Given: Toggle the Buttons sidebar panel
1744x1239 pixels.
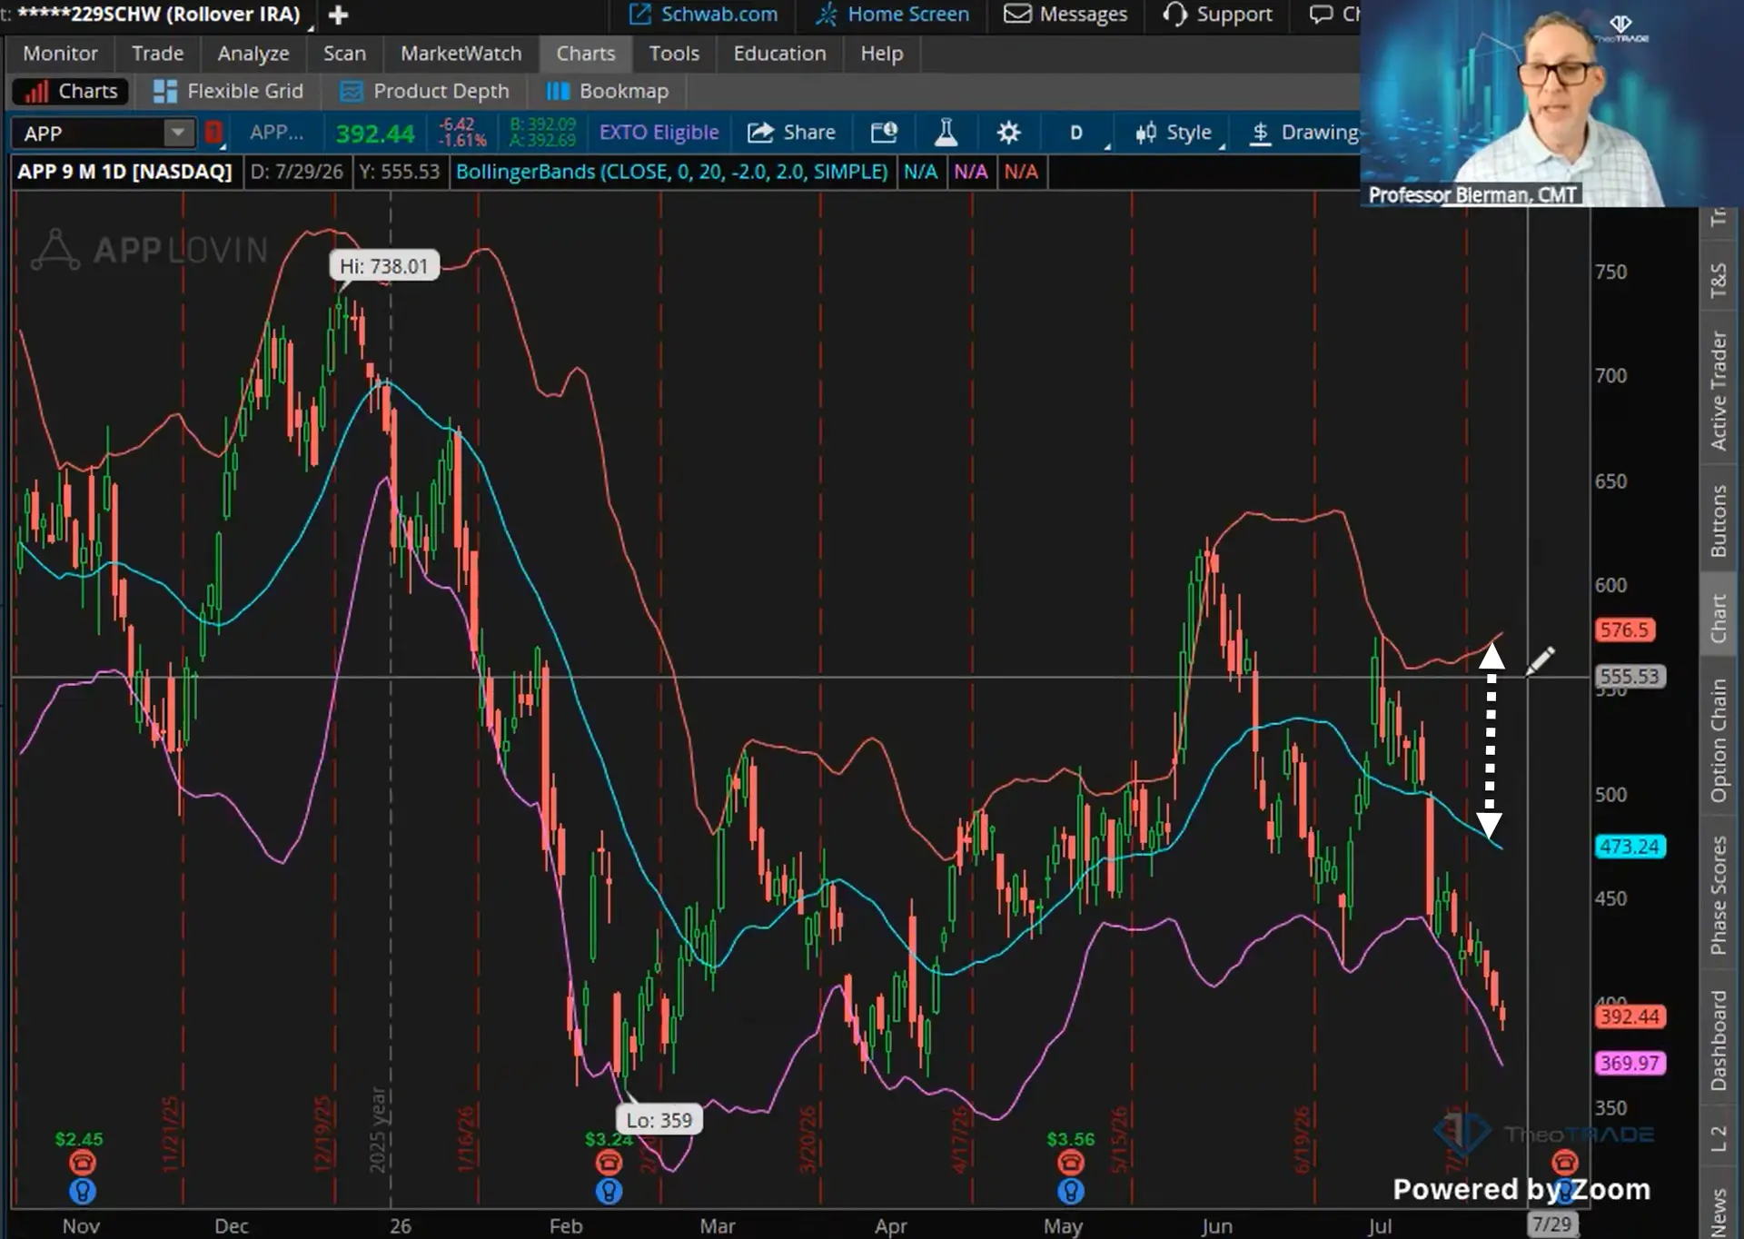Looking at the screenshot, I should click(x=1719, y=520).
